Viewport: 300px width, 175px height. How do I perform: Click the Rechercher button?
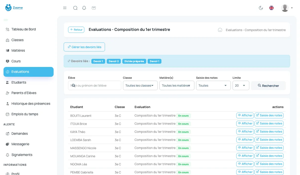click(x=268, y=86)
